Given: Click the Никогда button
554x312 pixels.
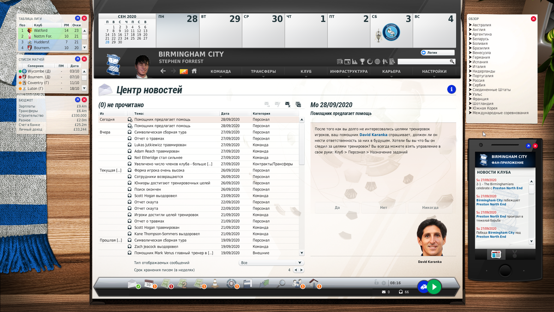Looking at the screenshot, I should tap(430, 208).
